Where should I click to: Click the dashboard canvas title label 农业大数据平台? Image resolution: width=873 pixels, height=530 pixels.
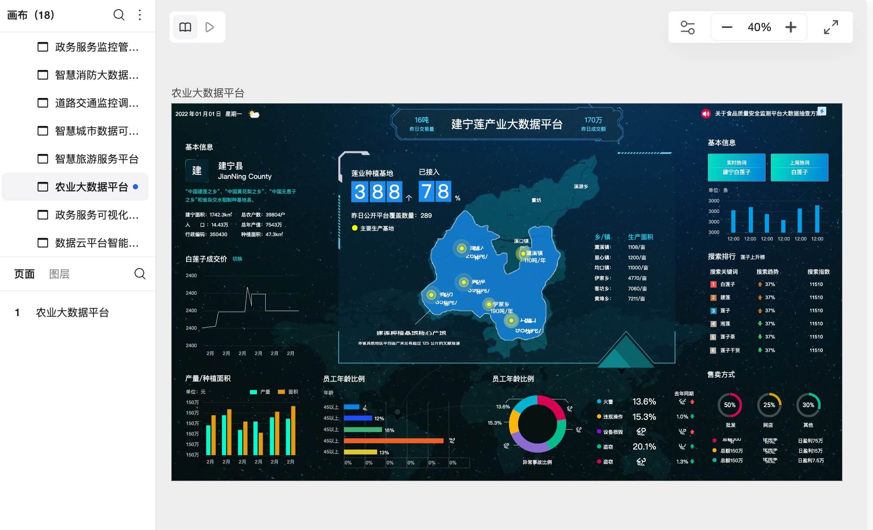coord(208,93)
